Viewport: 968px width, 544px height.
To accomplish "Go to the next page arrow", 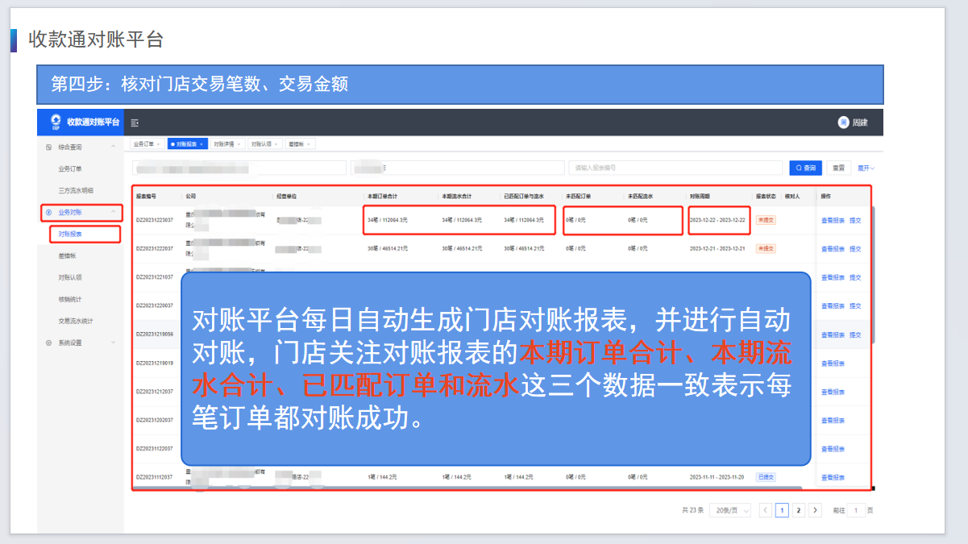I will click(815, 510).
